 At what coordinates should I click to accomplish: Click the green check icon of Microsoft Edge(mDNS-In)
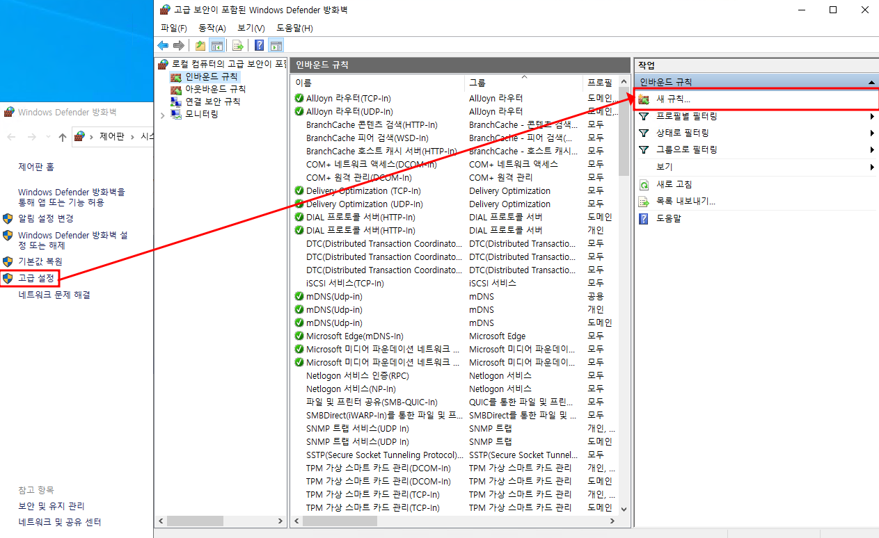pos(299,336)
